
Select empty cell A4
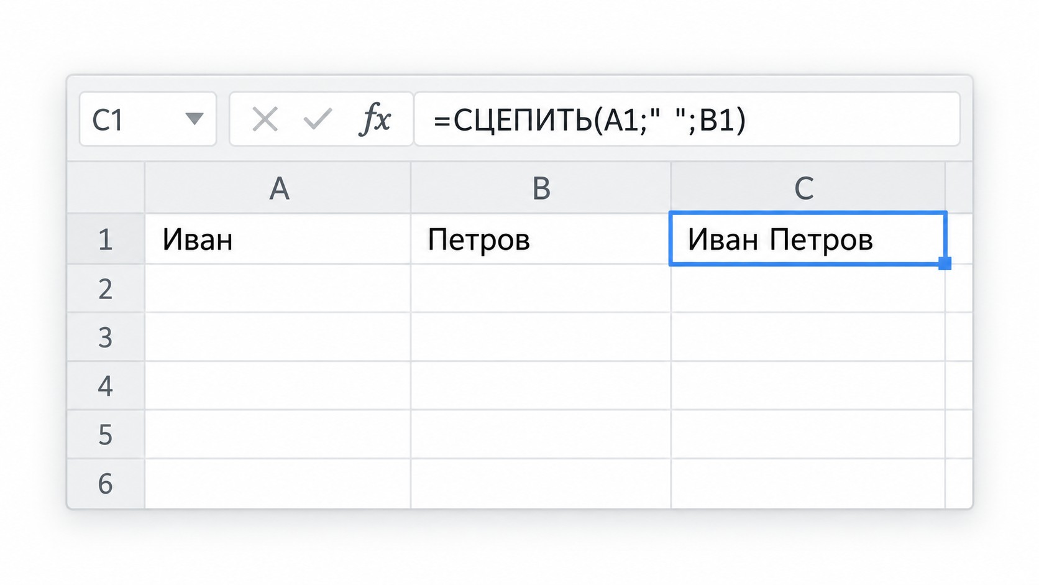278,385
